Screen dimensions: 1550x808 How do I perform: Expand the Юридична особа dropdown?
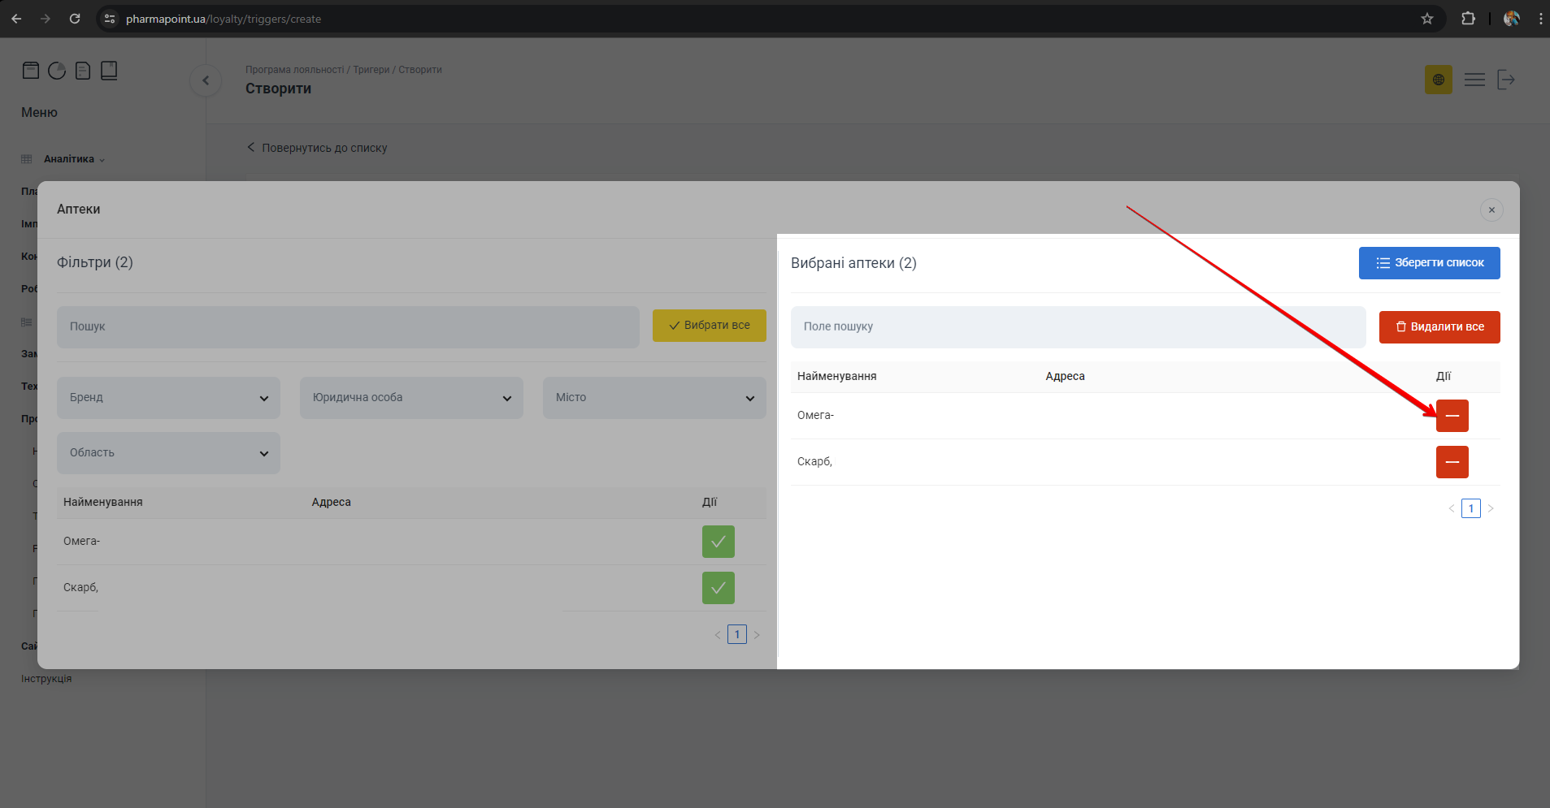pos(411,398)
